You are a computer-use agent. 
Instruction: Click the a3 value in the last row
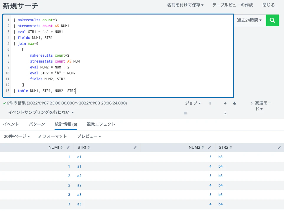[x=79, y=204]
